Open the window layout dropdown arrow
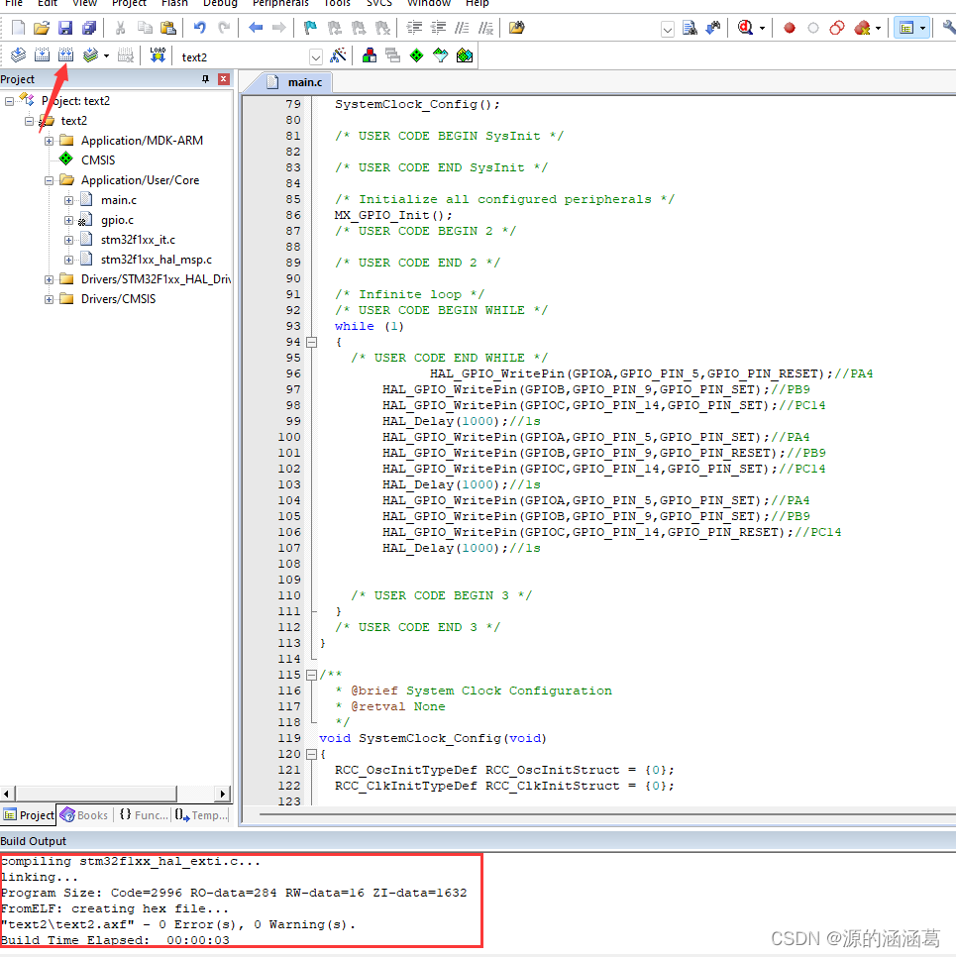 point(922,28)
